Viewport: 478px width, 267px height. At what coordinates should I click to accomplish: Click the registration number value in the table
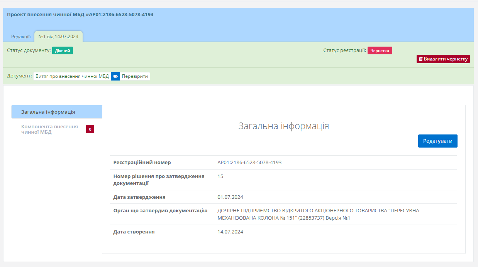(249, 162)
